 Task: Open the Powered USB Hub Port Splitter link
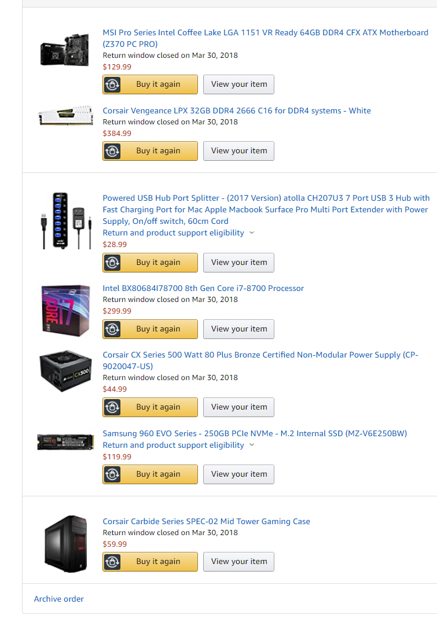(266, 209)
